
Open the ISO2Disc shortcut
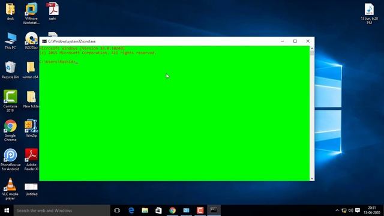(31, 41)
